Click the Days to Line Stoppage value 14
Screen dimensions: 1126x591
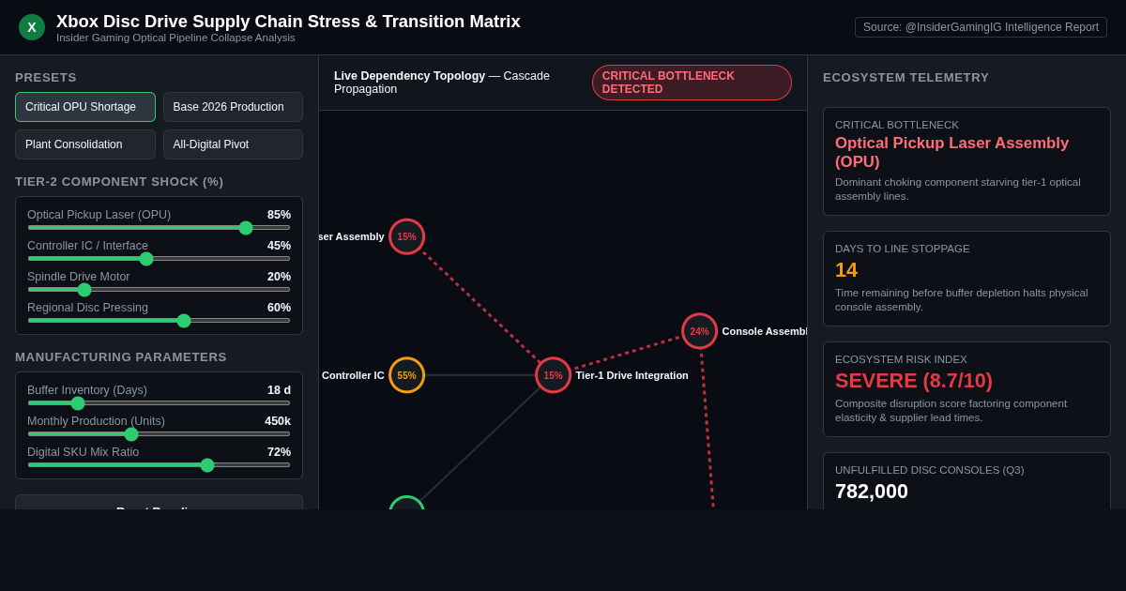846,270
